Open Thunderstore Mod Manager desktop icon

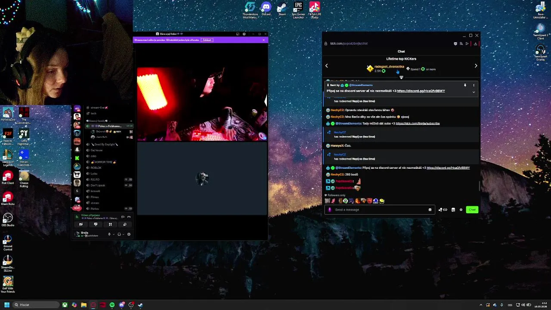(250, 10)
